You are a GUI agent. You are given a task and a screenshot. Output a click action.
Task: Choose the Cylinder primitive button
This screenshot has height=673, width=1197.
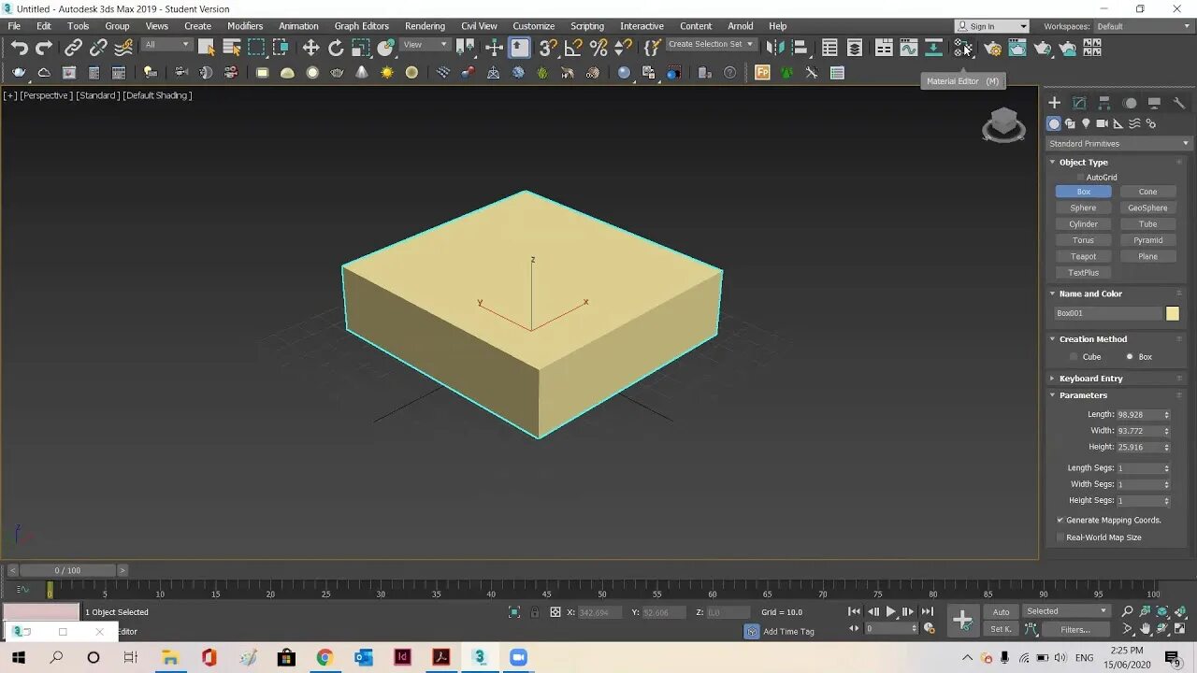pos(1083,224)
